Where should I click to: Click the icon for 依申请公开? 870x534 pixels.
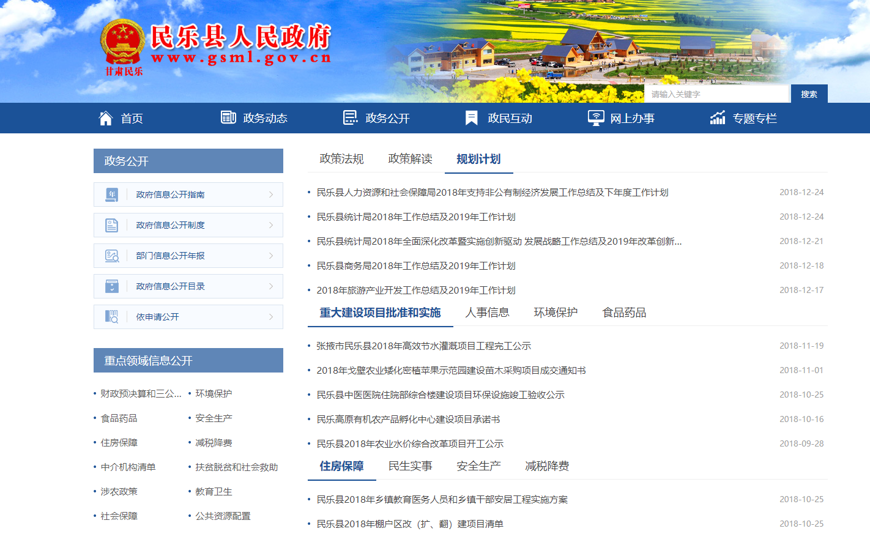[111, 317]
